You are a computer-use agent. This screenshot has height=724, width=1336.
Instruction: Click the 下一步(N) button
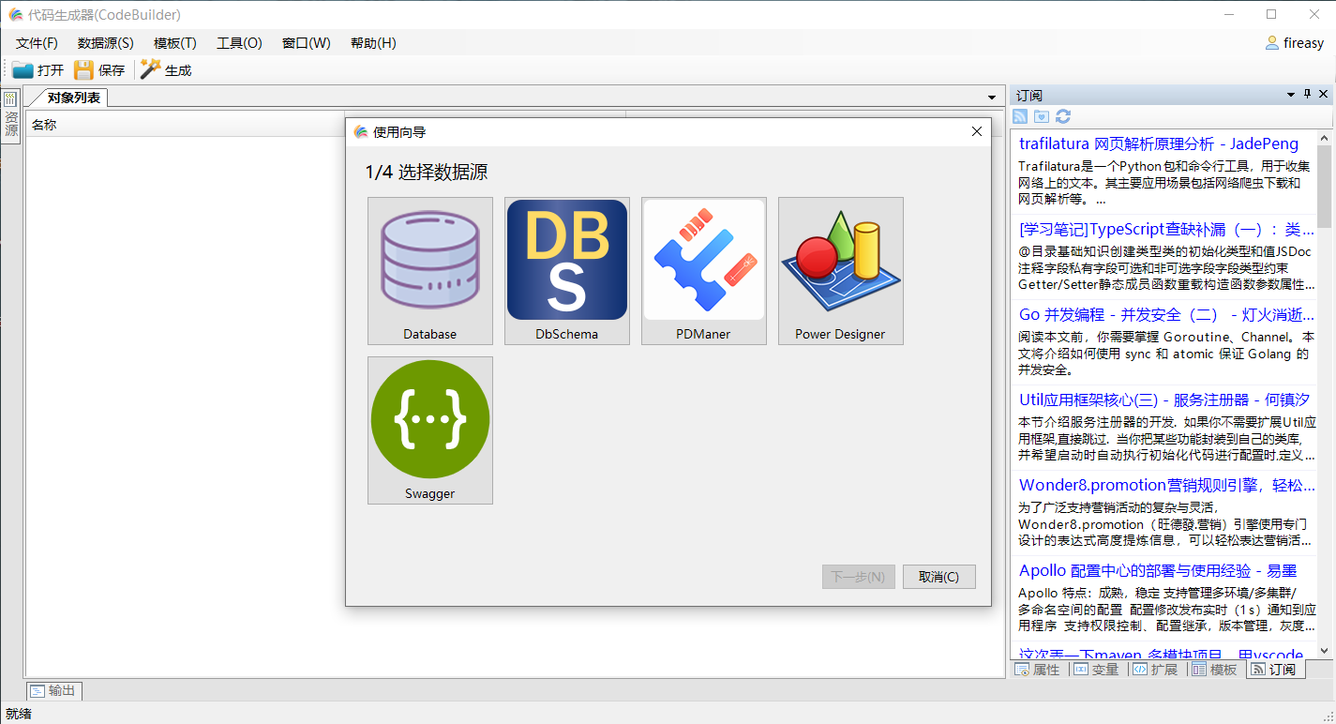(x=859, y=577)
